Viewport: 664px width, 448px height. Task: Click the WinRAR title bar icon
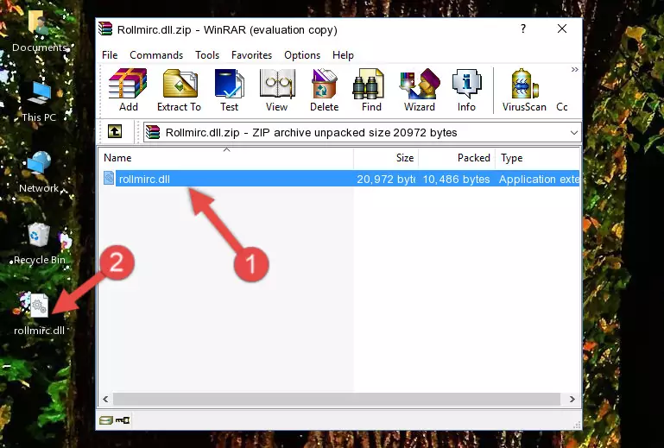(105, 28)
